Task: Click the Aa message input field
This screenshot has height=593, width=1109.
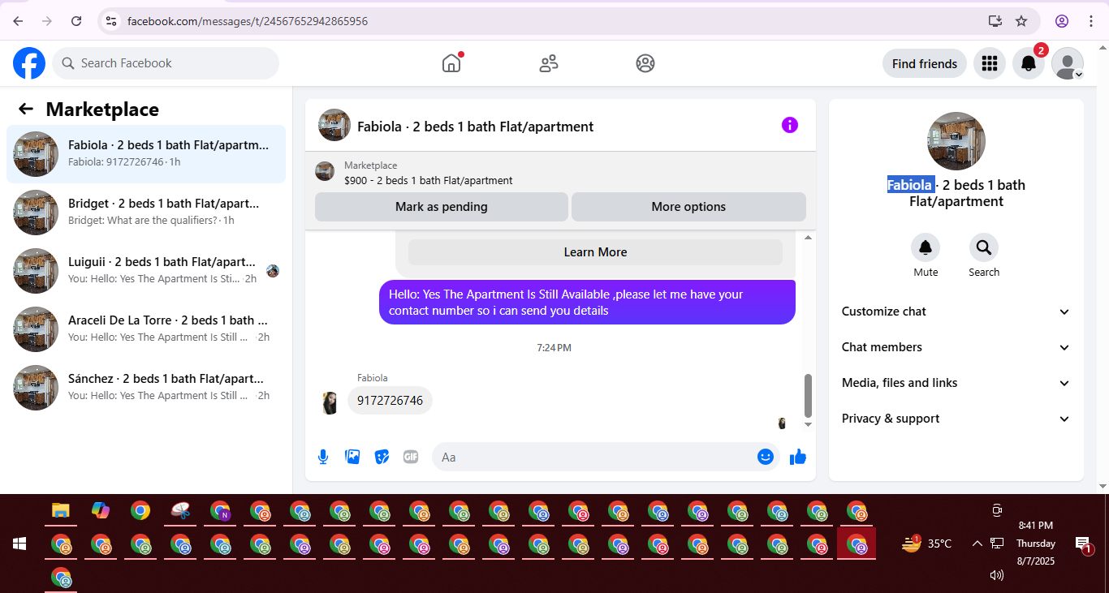Action: (x=606, y=458)
